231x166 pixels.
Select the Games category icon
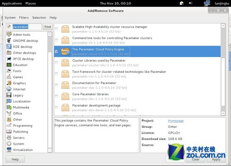[9, 77]
